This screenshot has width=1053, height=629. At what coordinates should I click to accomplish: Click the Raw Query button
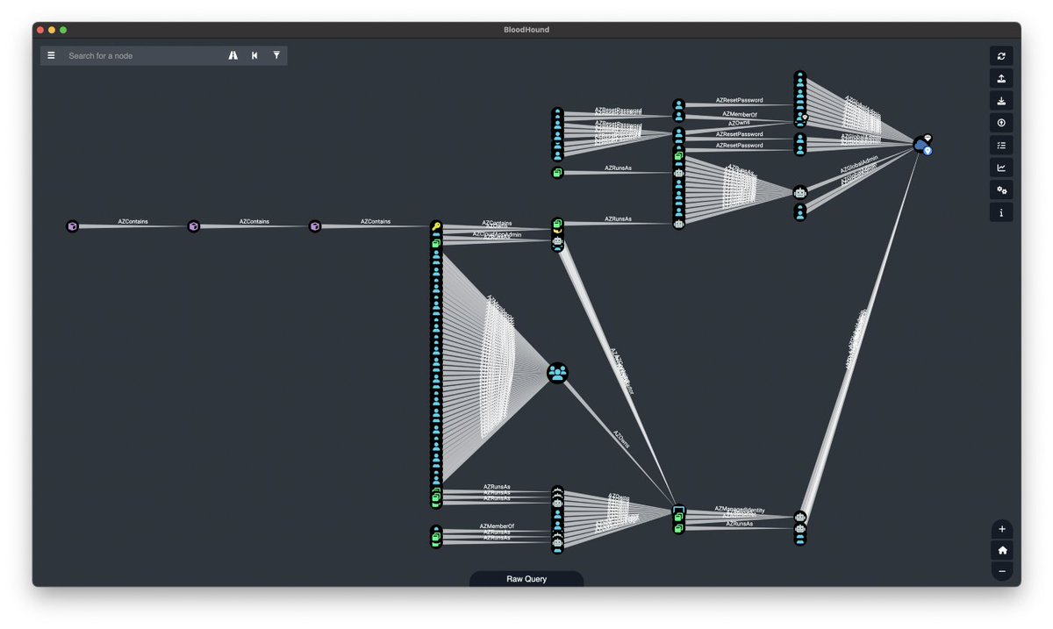click(x=526, y=579)
